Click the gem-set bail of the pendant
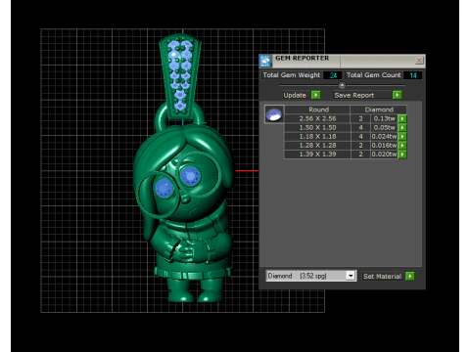 [x=180, y=75]
